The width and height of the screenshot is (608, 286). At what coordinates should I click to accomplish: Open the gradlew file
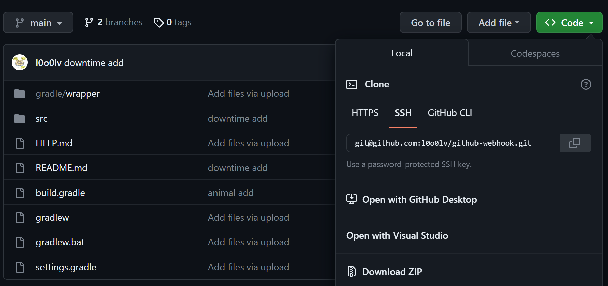52,218
